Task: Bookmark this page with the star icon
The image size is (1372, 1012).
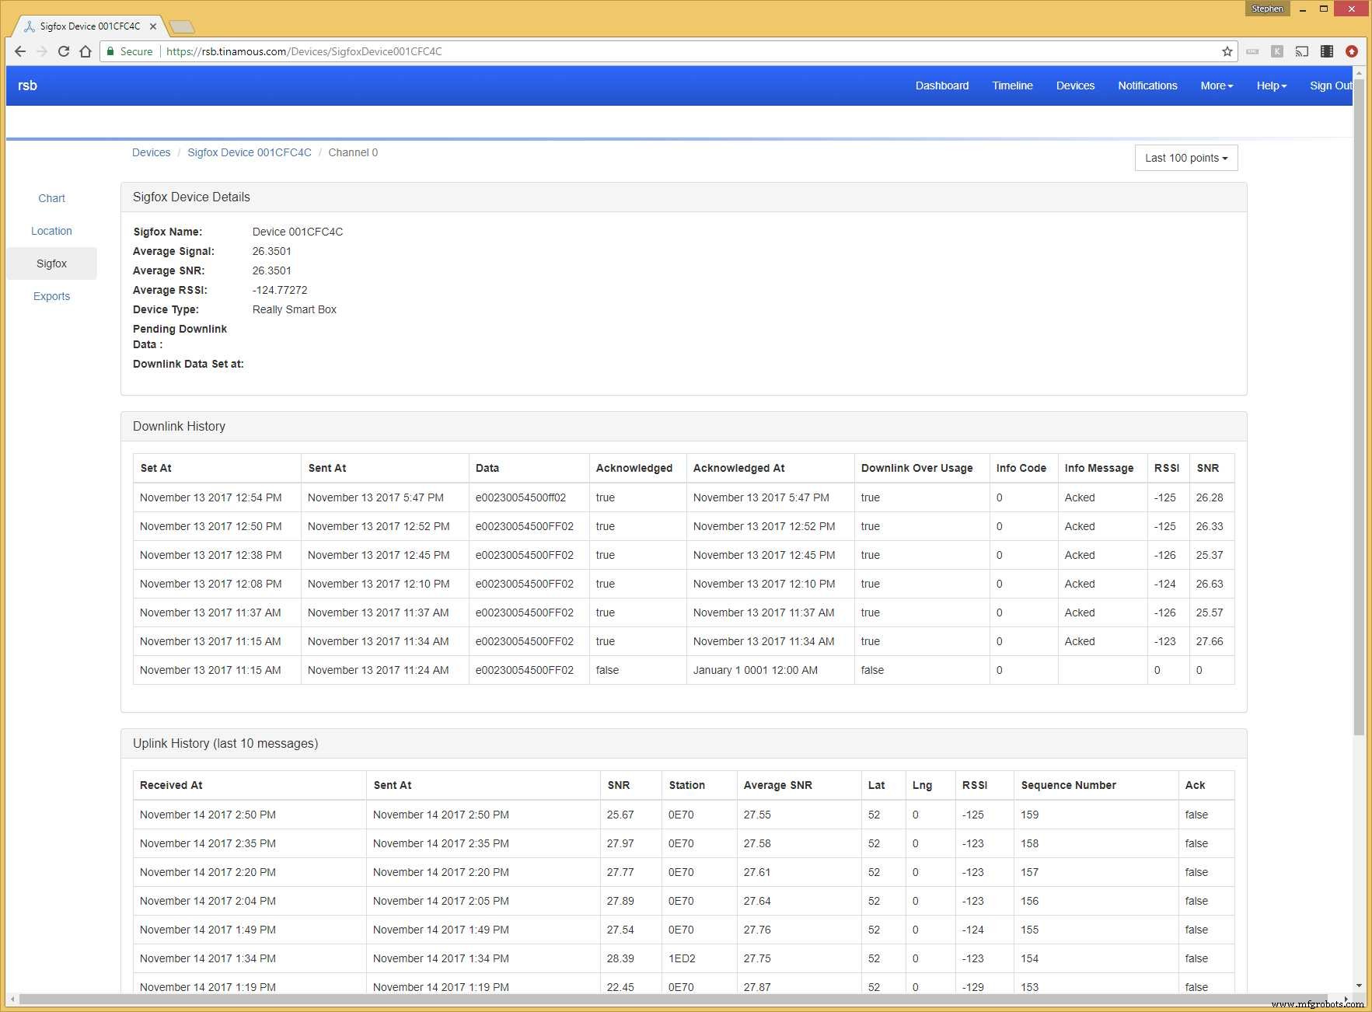Action: point(1227,51)
